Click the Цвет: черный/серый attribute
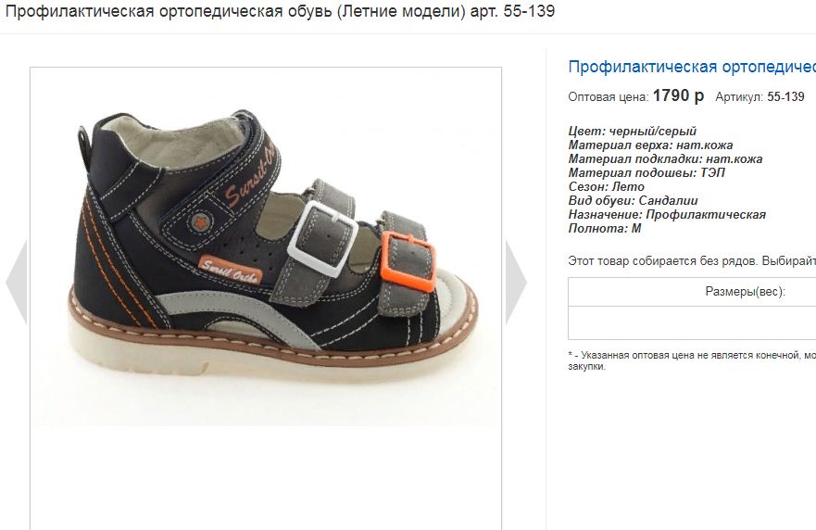 click(633, 132)
